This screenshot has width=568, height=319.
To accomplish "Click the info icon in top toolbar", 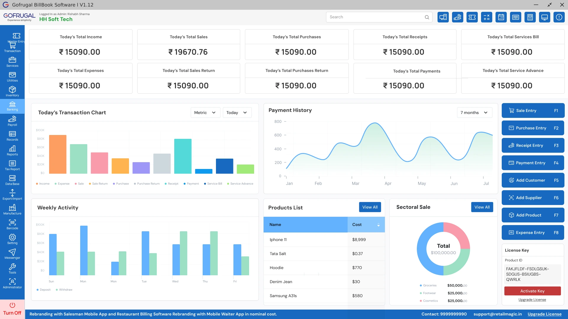I will (x=559, y=17).
